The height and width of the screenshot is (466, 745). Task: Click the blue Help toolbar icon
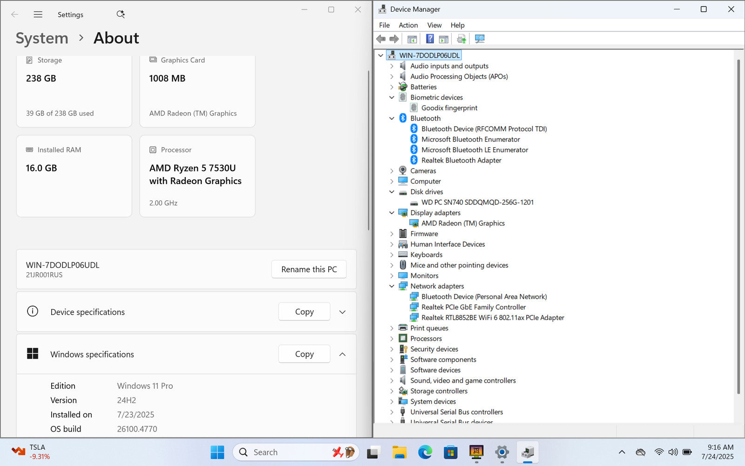coord(430,39)
